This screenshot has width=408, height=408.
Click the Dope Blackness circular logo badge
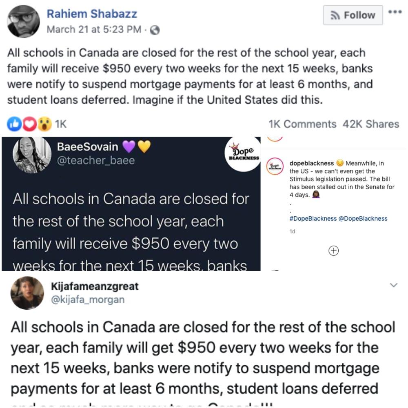(243, 153)
